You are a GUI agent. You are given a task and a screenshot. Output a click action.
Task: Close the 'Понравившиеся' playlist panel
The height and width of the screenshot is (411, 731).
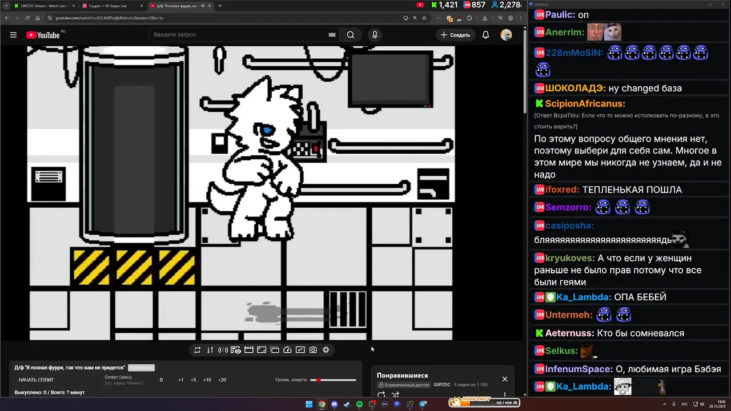click(504, 379)
